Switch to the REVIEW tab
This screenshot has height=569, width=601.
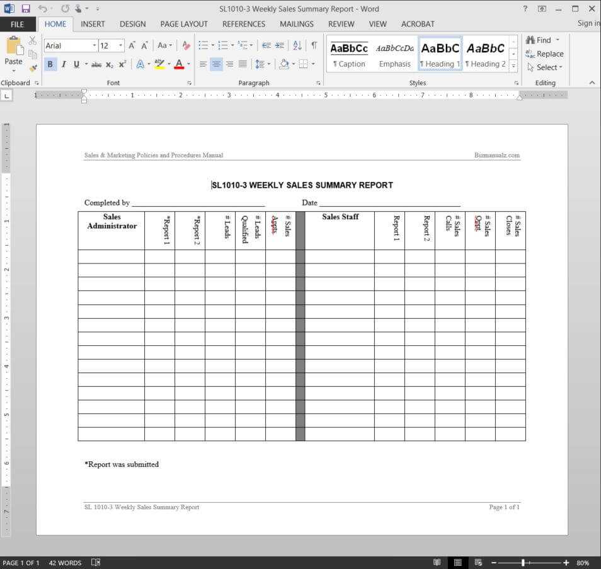pos(341,24)
